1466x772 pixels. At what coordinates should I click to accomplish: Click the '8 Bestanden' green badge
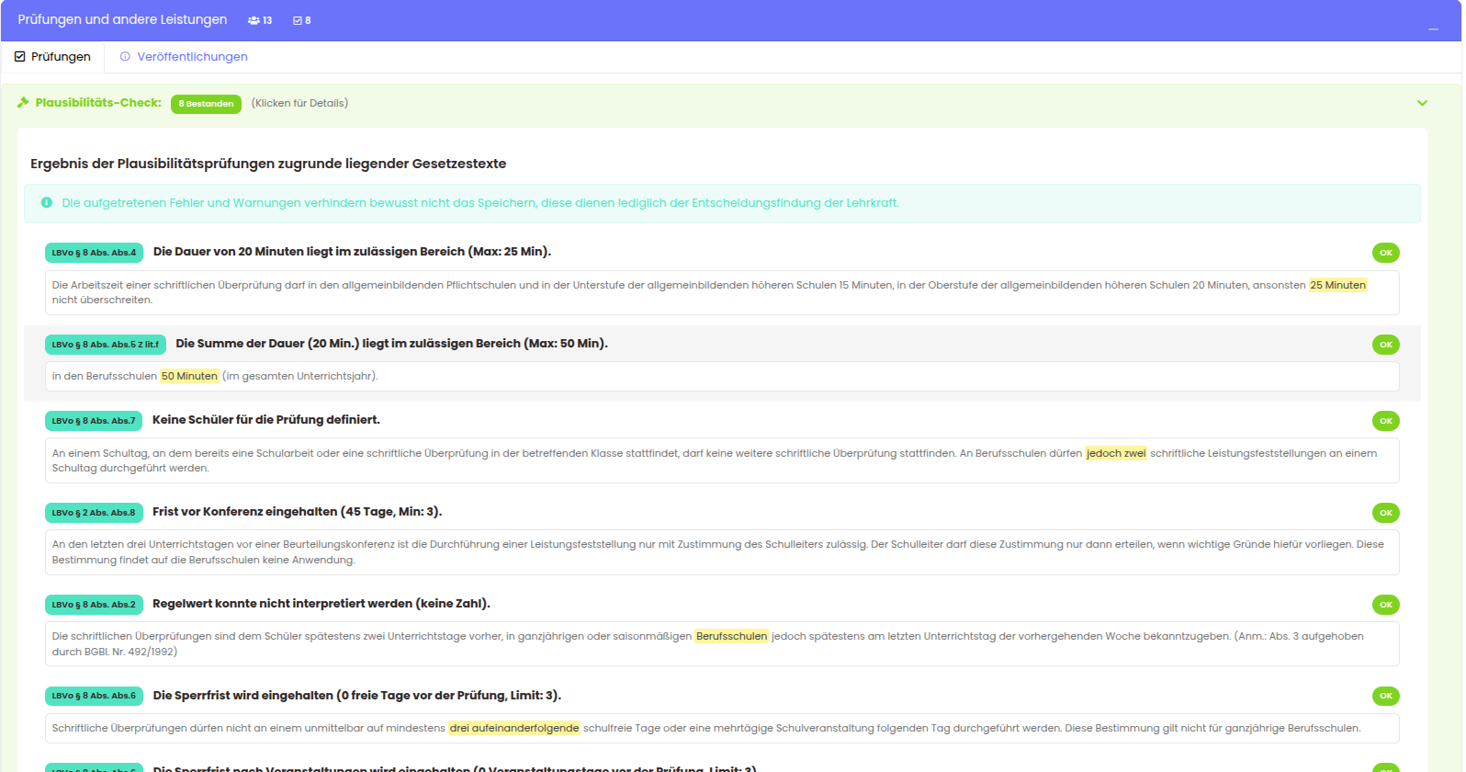(206, 104)
